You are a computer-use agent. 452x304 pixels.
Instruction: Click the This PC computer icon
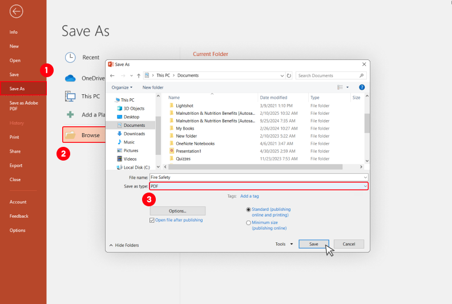tap(70, 96)
